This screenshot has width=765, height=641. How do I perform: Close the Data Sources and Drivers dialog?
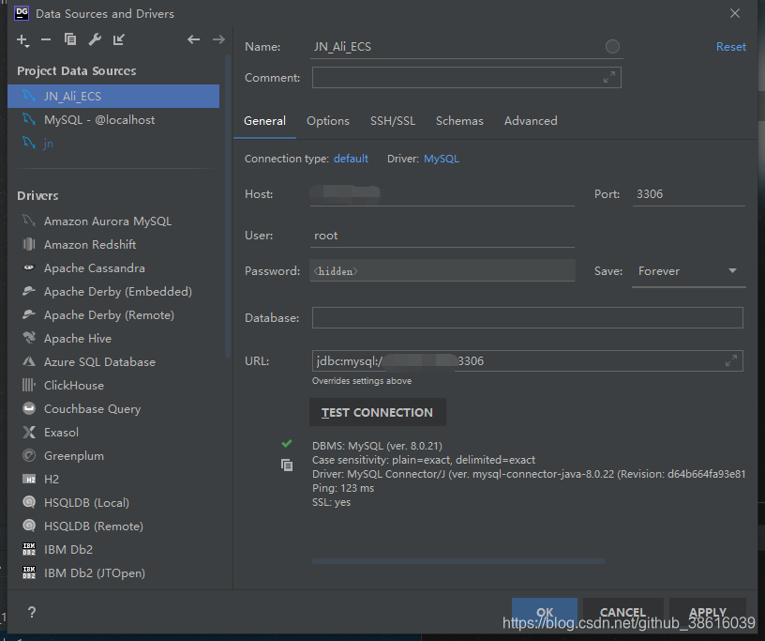pyautogui.click(x=735, y=13)
